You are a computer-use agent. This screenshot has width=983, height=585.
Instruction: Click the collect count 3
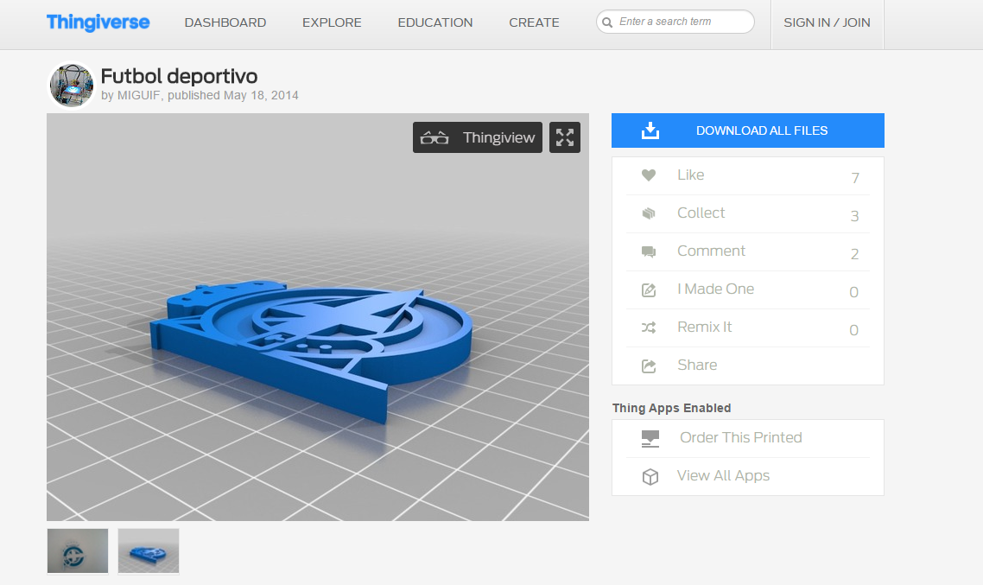coord(854,216)
